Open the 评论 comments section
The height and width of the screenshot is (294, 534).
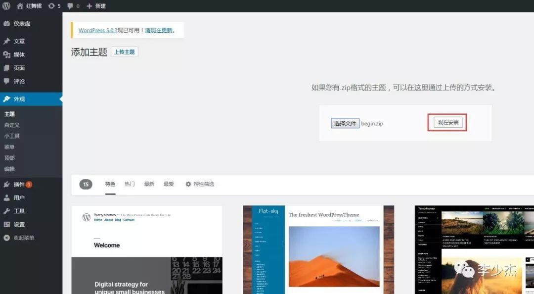pos(31,81)
